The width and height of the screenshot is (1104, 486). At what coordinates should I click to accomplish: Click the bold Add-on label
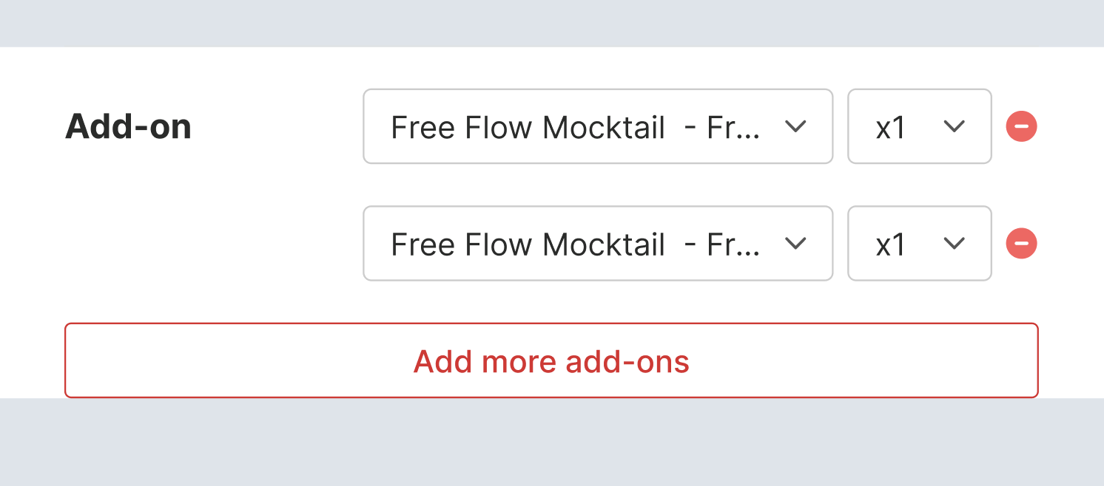(x=128, y=127)
